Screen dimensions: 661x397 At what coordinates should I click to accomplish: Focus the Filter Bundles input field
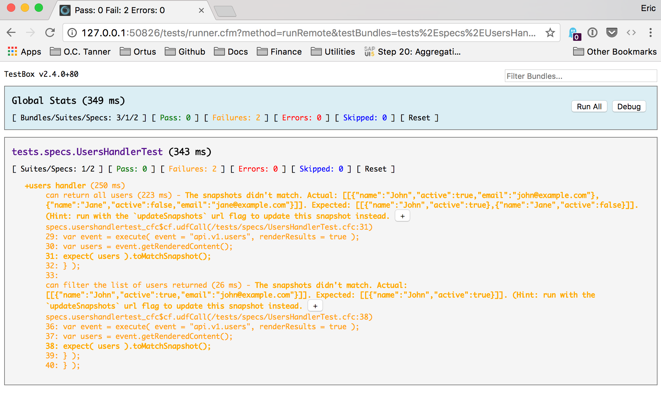click(x=580, y=76)
